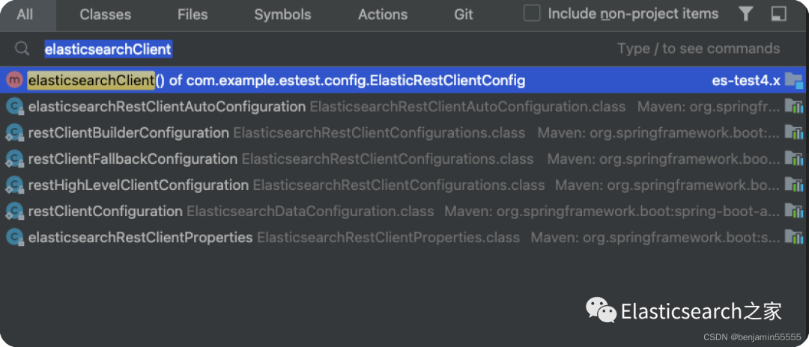This screenshot has height=347, width=809.
Task: Click the class icon for restClientBuilderConfiguration
Action: (14, 133)
